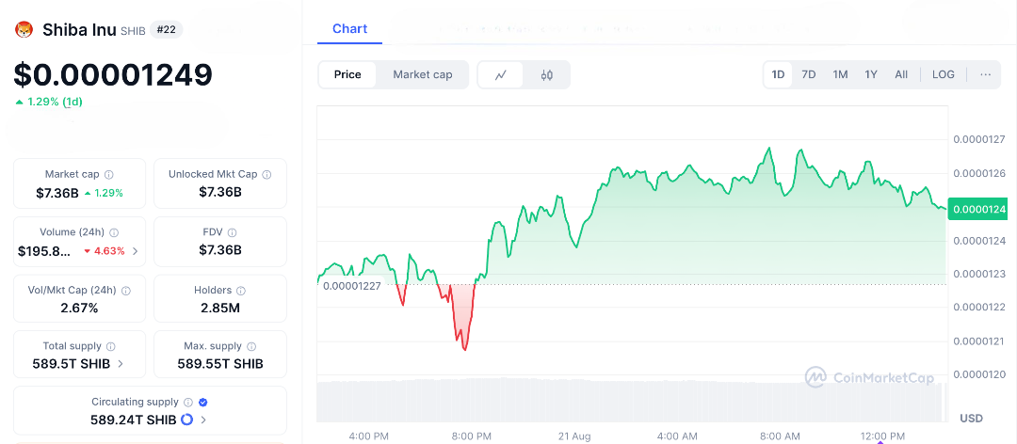Open the Chart tab

tap(349, 29)
